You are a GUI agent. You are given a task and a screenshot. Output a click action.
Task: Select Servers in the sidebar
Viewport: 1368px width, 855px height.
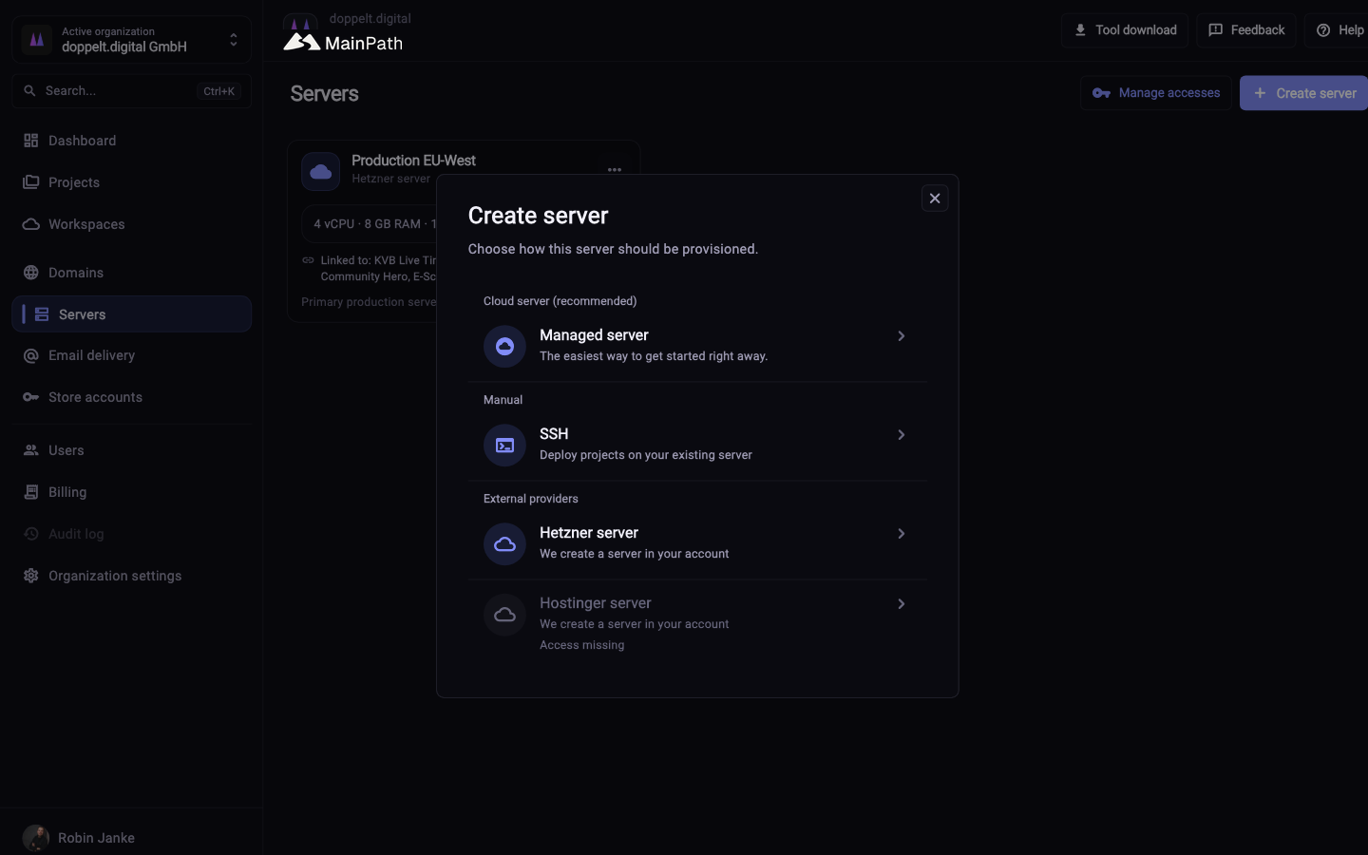pyautogui.click(x=131, y=314)
